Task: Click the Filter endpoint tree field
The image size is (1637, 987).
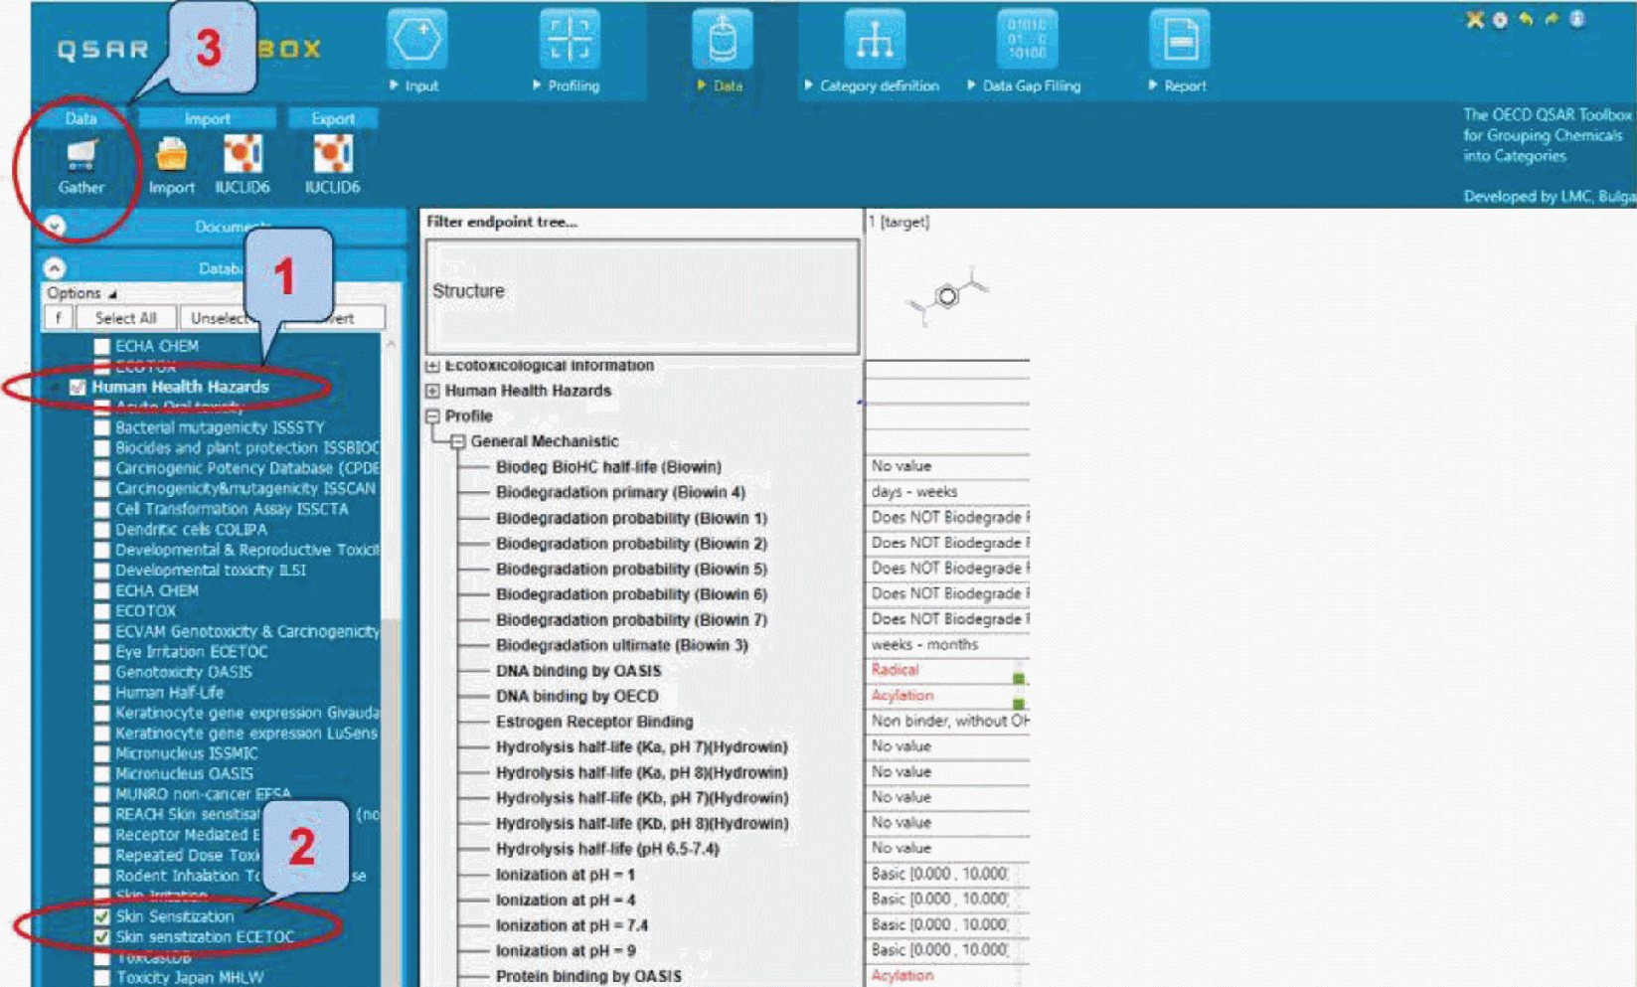Action: 641,222
